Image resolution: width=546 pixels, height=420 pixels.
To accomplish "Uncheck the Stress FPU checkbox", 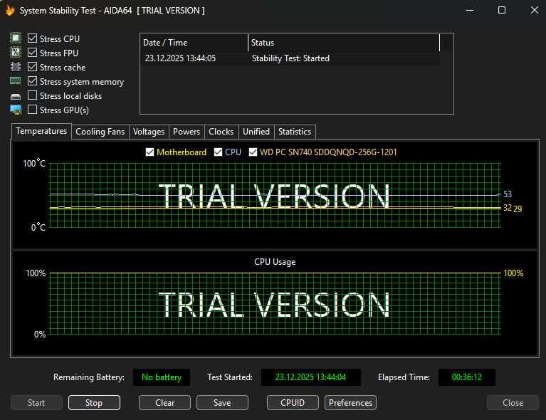I will 32,53.
